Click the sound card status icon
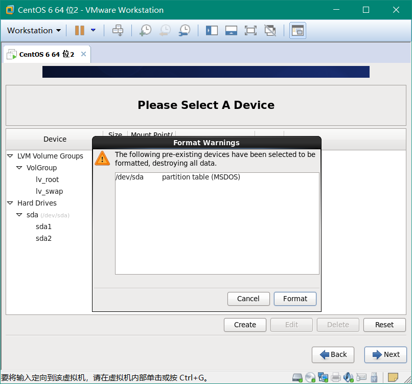The width and height of the screenshot is (412, 384). [349, 378]
